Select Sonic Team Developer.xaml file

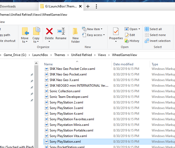69,97
